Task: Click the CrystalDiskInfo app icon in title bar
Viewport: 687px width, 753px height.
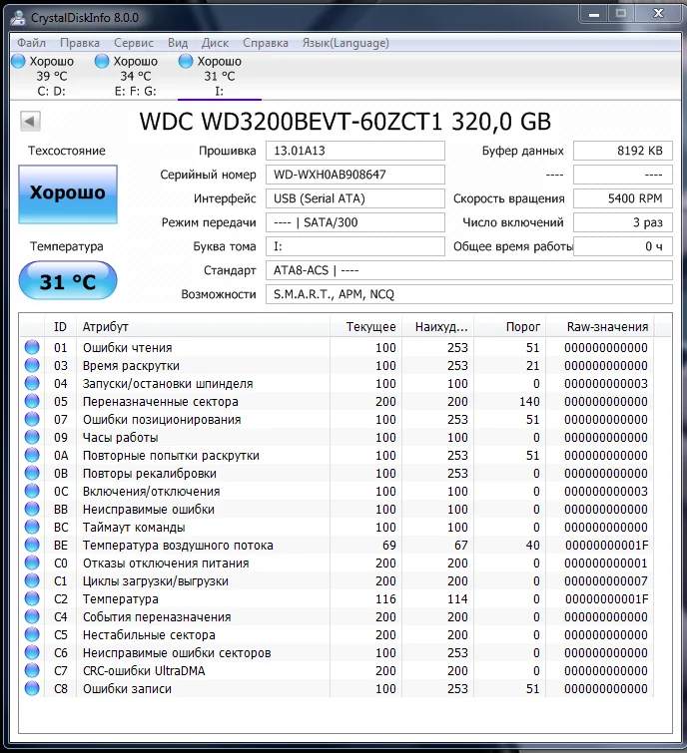Action: pyautogui.click(x=18, y=17)
